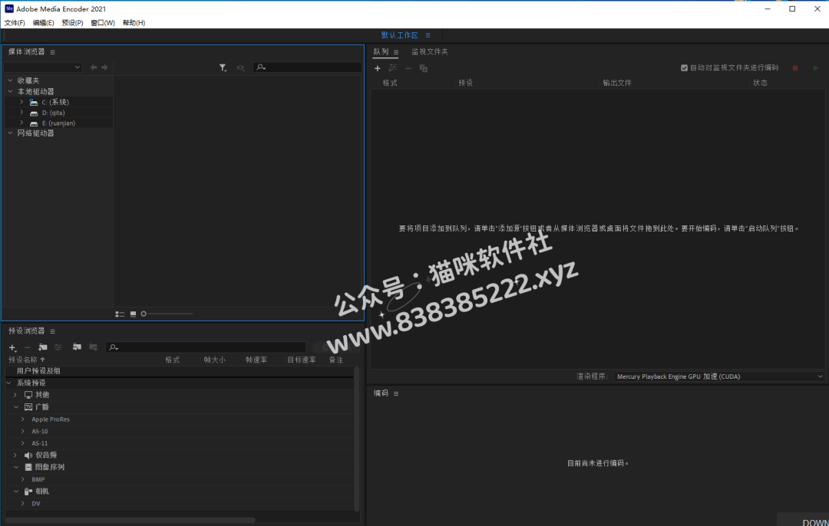Collapse the 相机 preset group

coord(16,491)
